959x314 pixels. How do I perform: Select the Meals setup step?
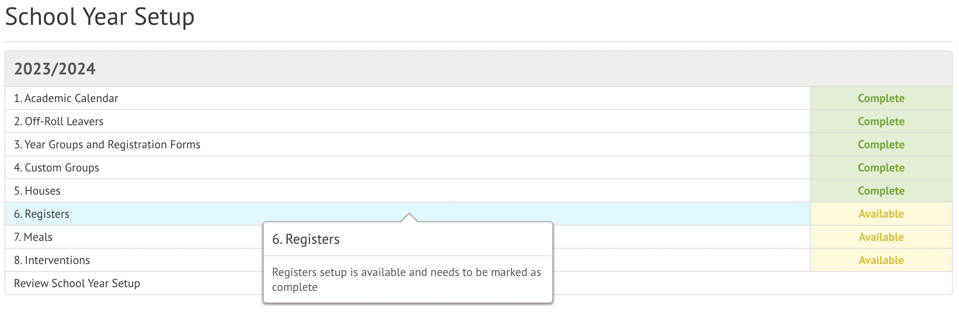tap(33, 237)
